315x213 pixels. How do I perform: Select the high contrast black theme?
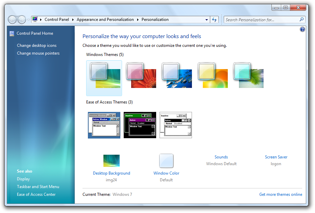[x=140, y=125]
